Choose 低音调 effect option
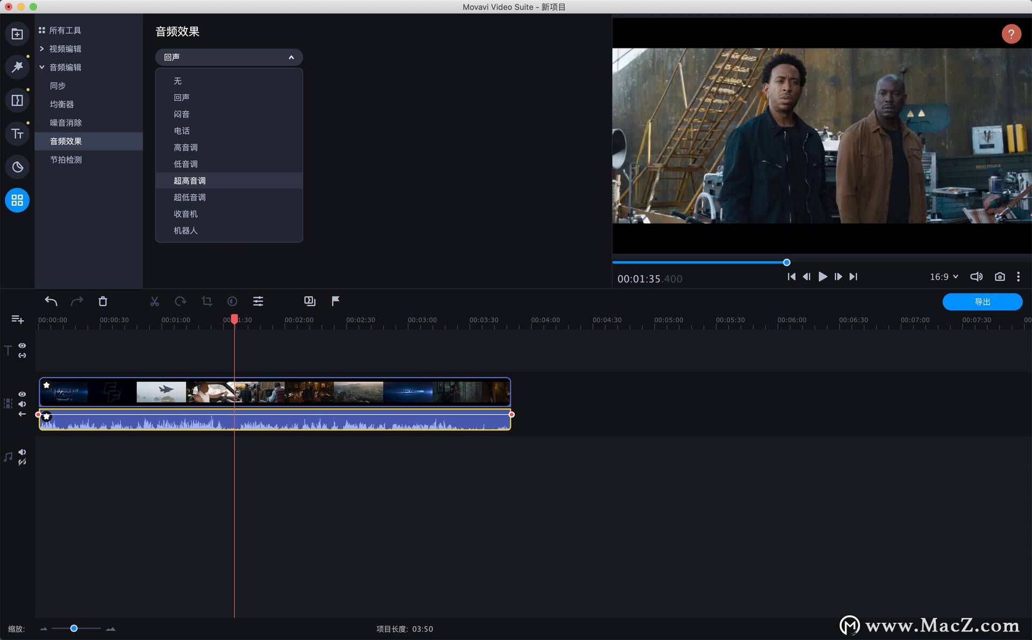This screenshot has height=640, width=1032. [x=229, y=164]
